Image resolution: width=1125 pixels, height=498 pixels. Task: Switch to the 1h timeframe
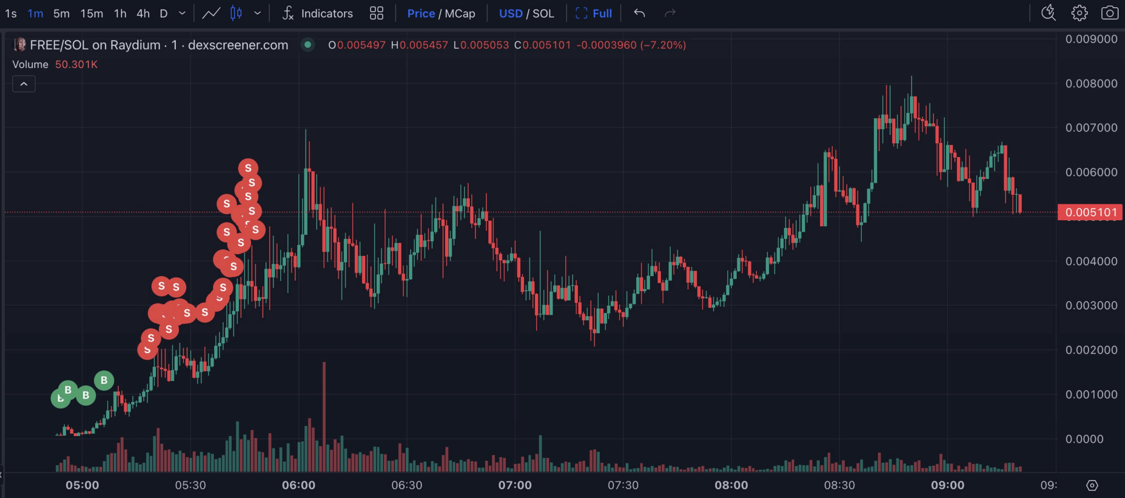pos(120,13)
